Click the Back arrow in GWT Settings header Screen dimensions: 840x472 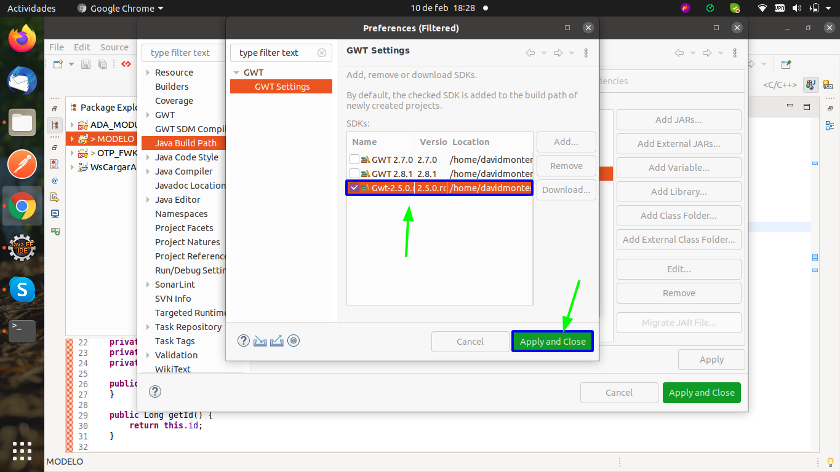(530, 53)
